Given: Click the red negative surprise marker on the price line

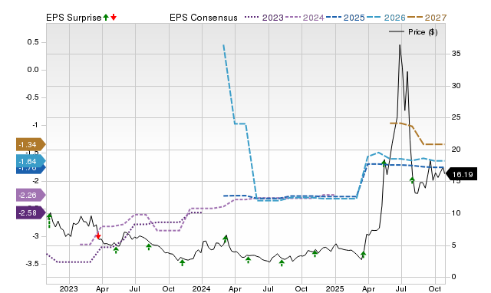Looking at the screenshot, I should [98, 235].
